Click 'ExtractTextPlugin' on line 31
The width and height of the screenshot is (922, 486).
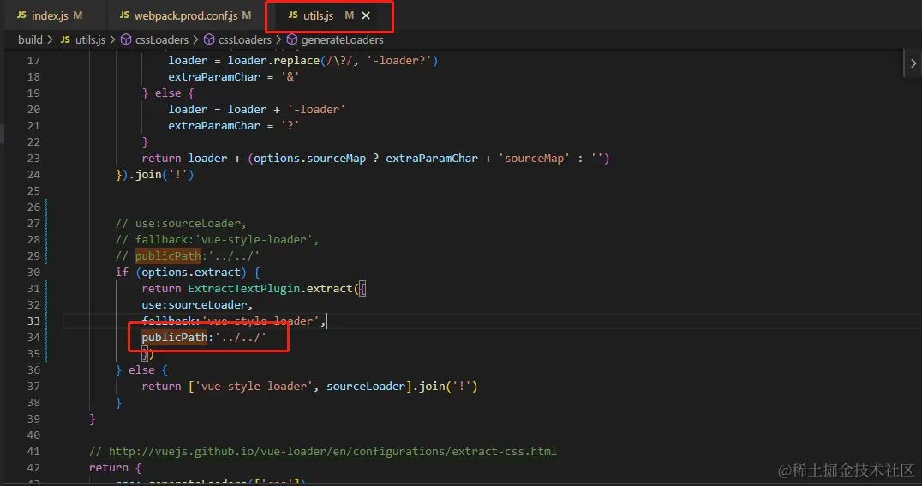pyautogui.click(x=244, y=289)
